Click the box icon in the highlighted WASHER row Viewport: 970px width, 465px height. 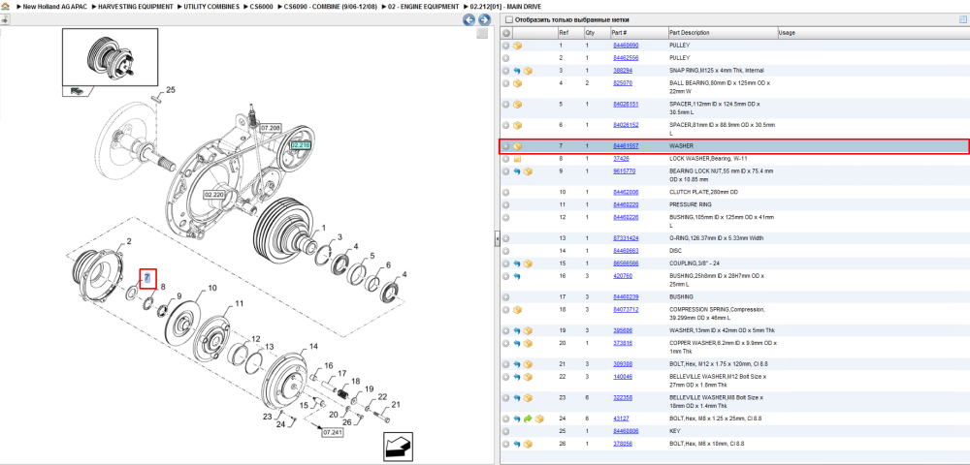(x=517, y=146)
